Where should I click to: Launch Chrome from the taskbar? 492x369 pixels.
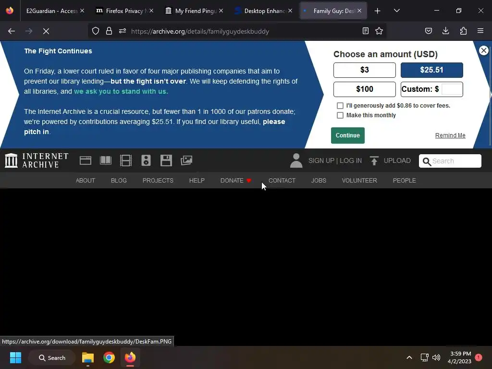click(x=109, y=357)
